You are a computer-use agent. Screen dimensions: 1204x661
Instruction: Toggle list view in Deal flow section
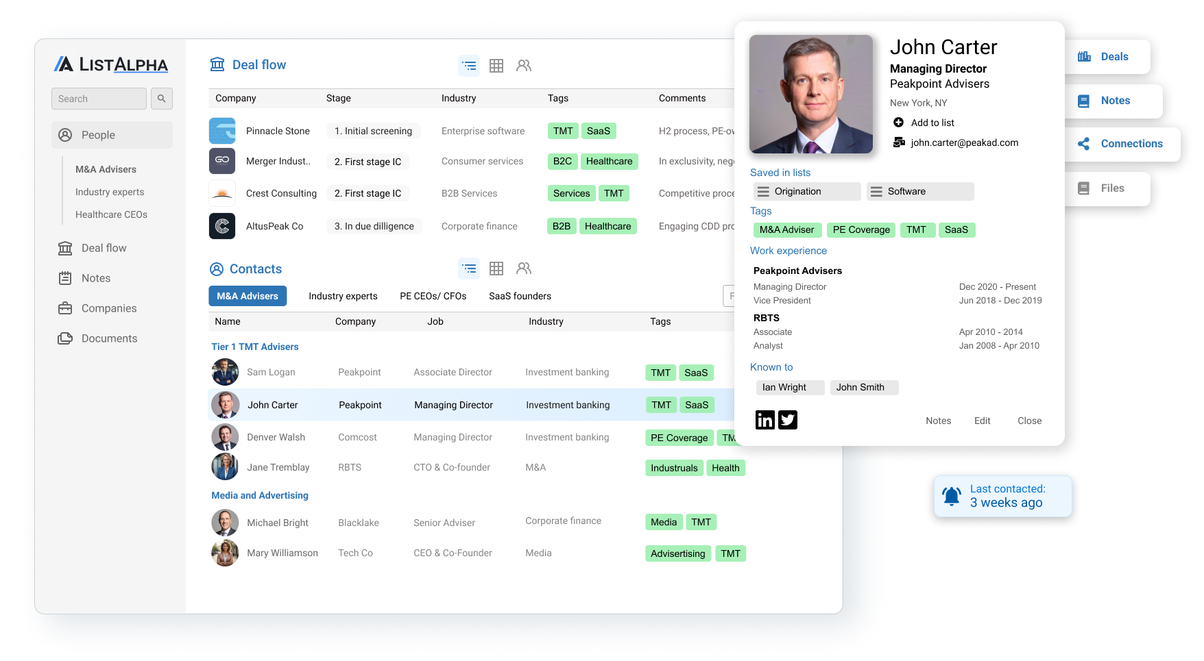(469, 66)
